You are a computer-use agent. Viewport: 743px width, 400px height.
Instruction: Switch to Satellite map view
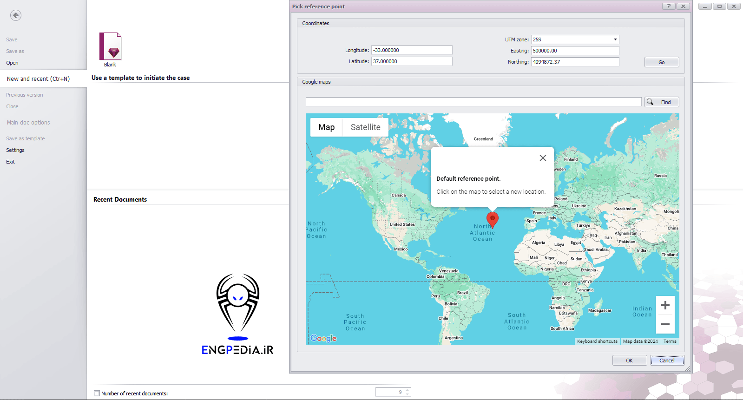[x=365, y=127]
